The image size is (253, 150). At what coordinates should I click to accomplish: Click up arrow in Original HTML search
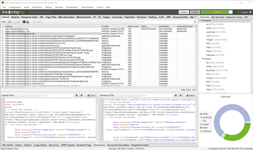pos(81,95)
